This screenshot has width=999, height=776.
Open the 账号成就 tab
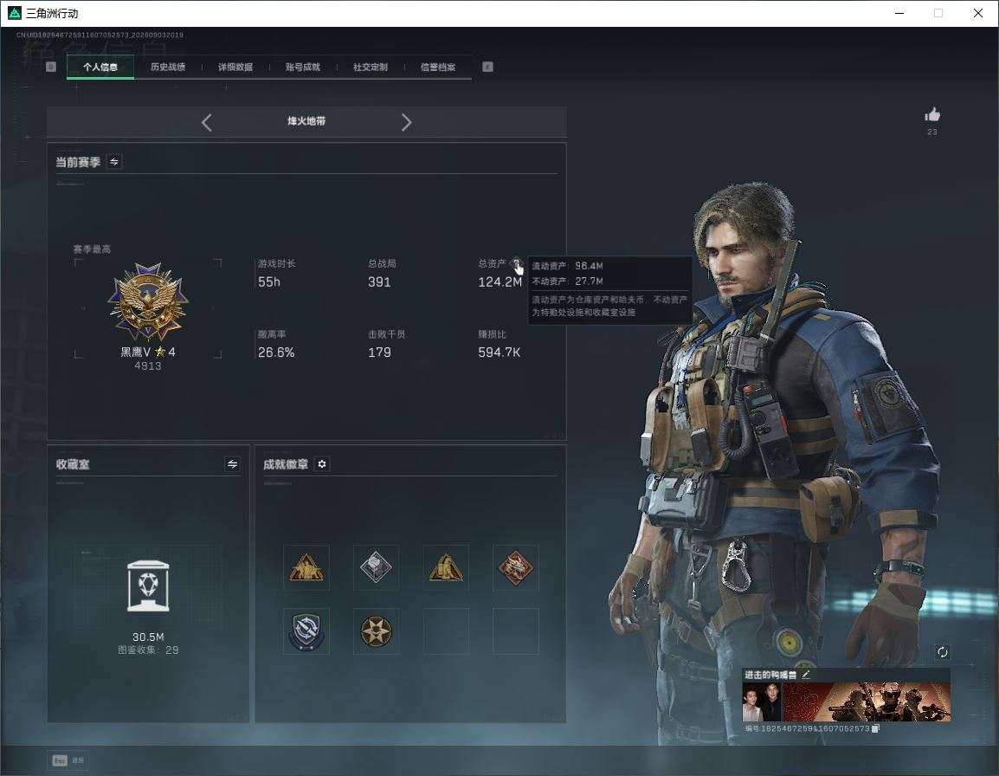[x=303, y=67]
